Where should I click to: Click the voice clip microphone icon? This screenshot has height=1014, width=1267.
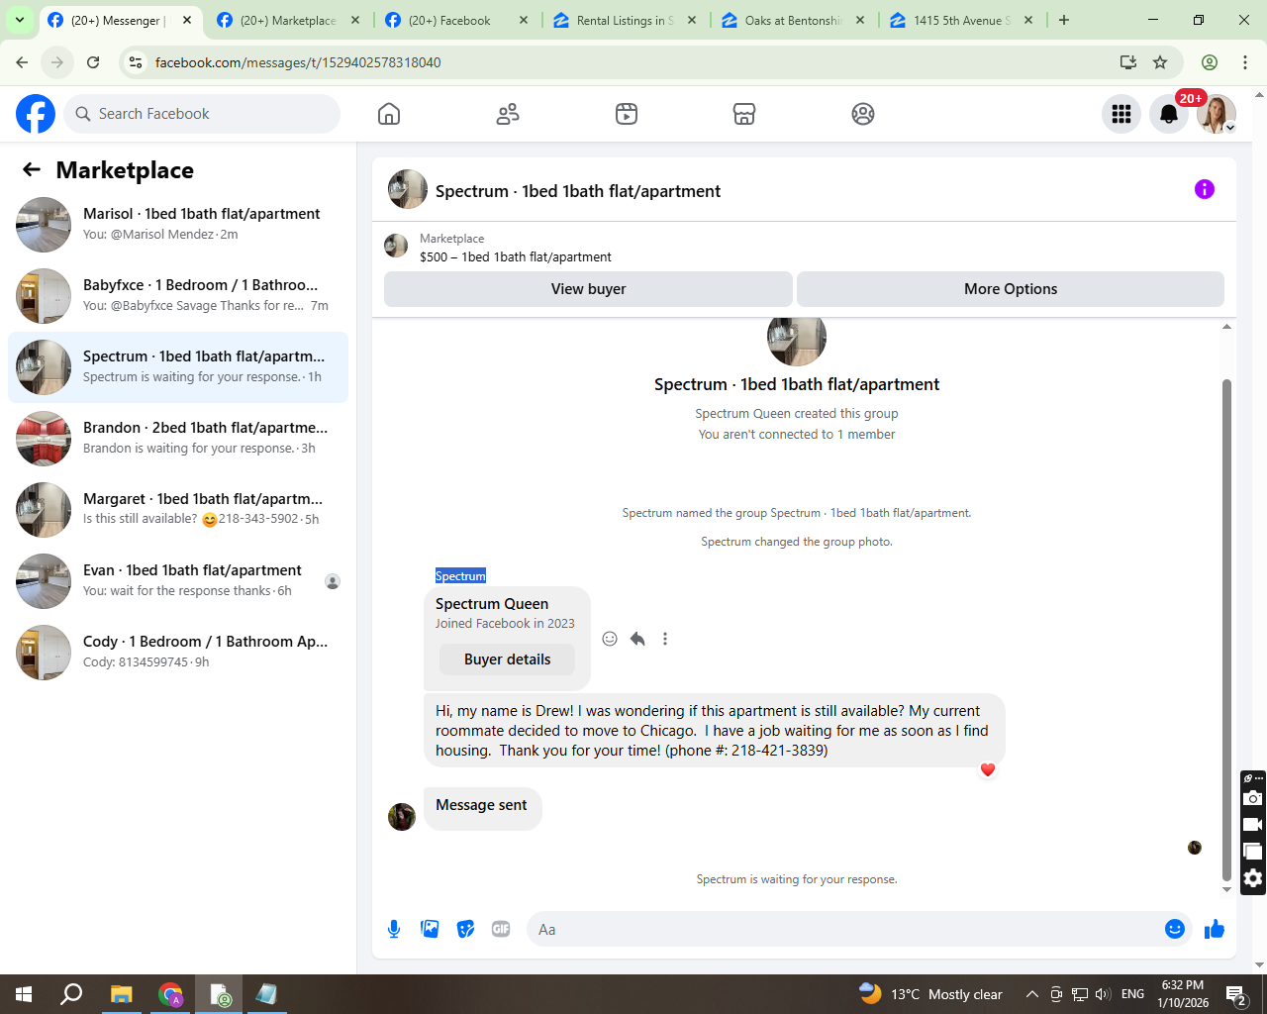click(x=394, y=929)
